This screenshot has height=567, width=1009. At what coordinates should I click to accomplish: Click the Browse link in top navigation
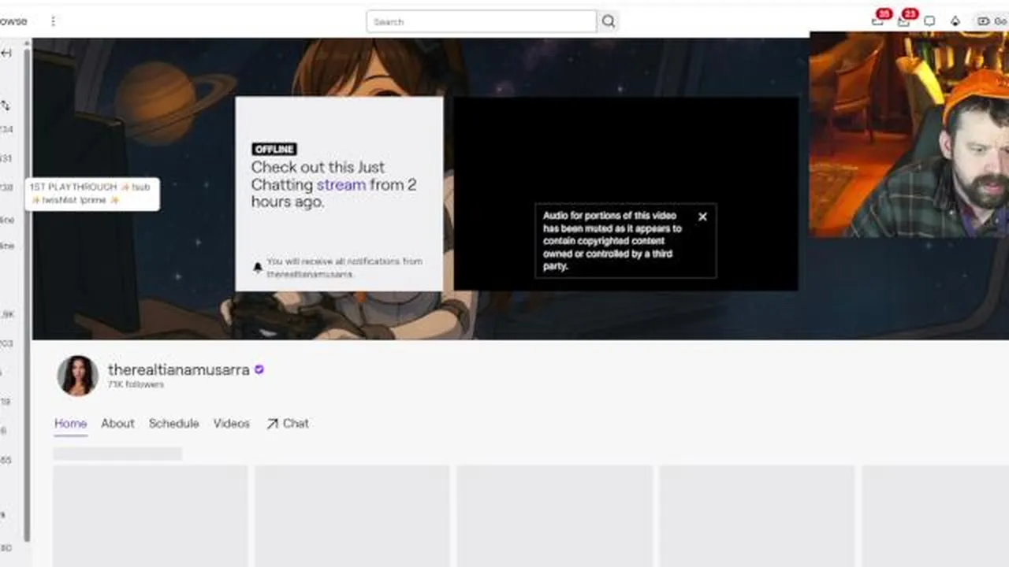pos(13,21)
